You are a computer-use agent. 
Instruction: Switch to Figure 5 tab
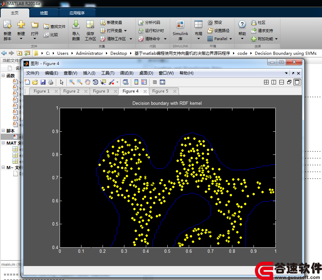point(160,91)
